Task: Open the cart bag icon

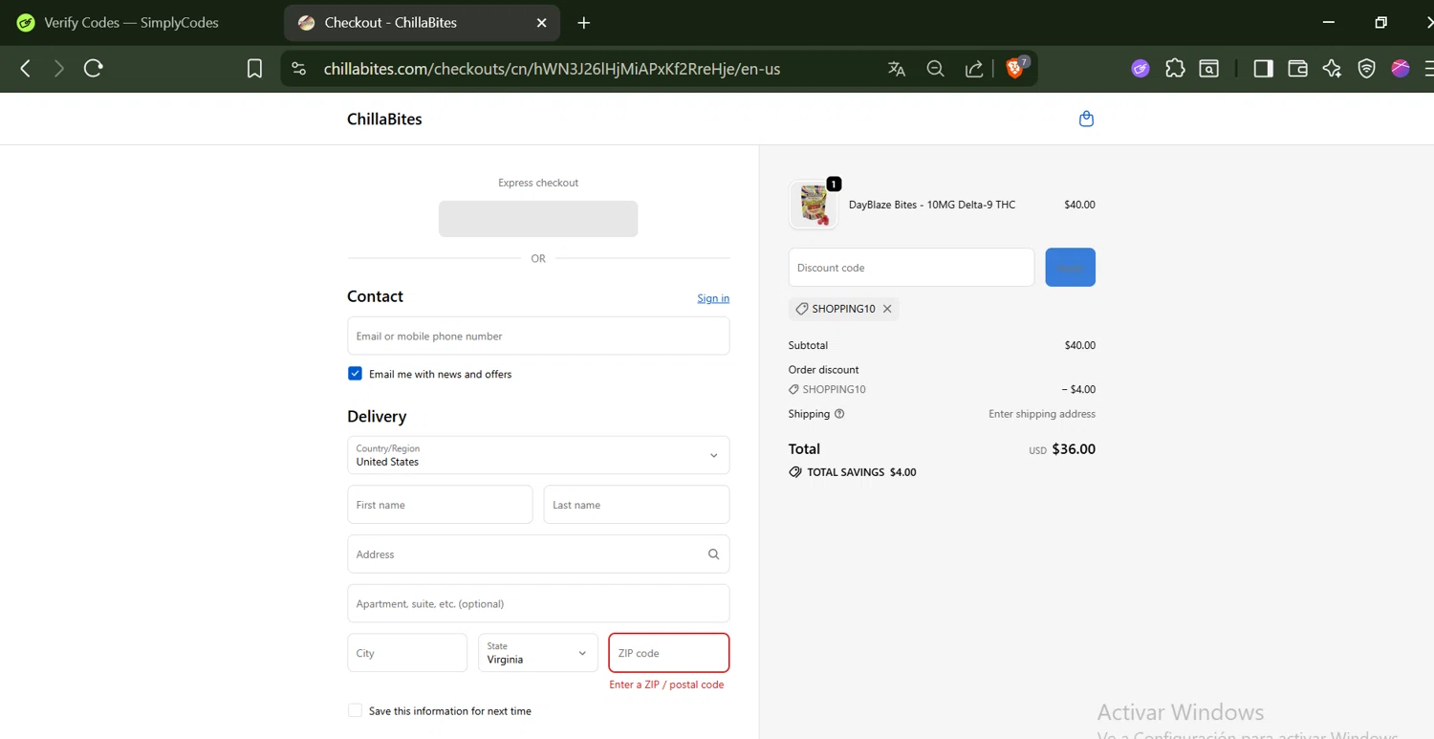Action: 1086,120
